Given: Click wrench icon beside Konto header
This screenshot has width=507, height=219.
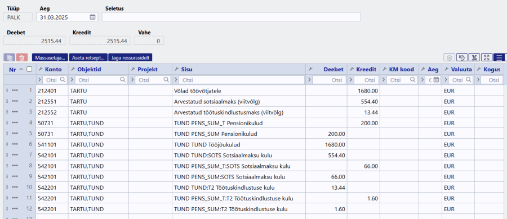Looking at the screenshot, I should point(41,69).
